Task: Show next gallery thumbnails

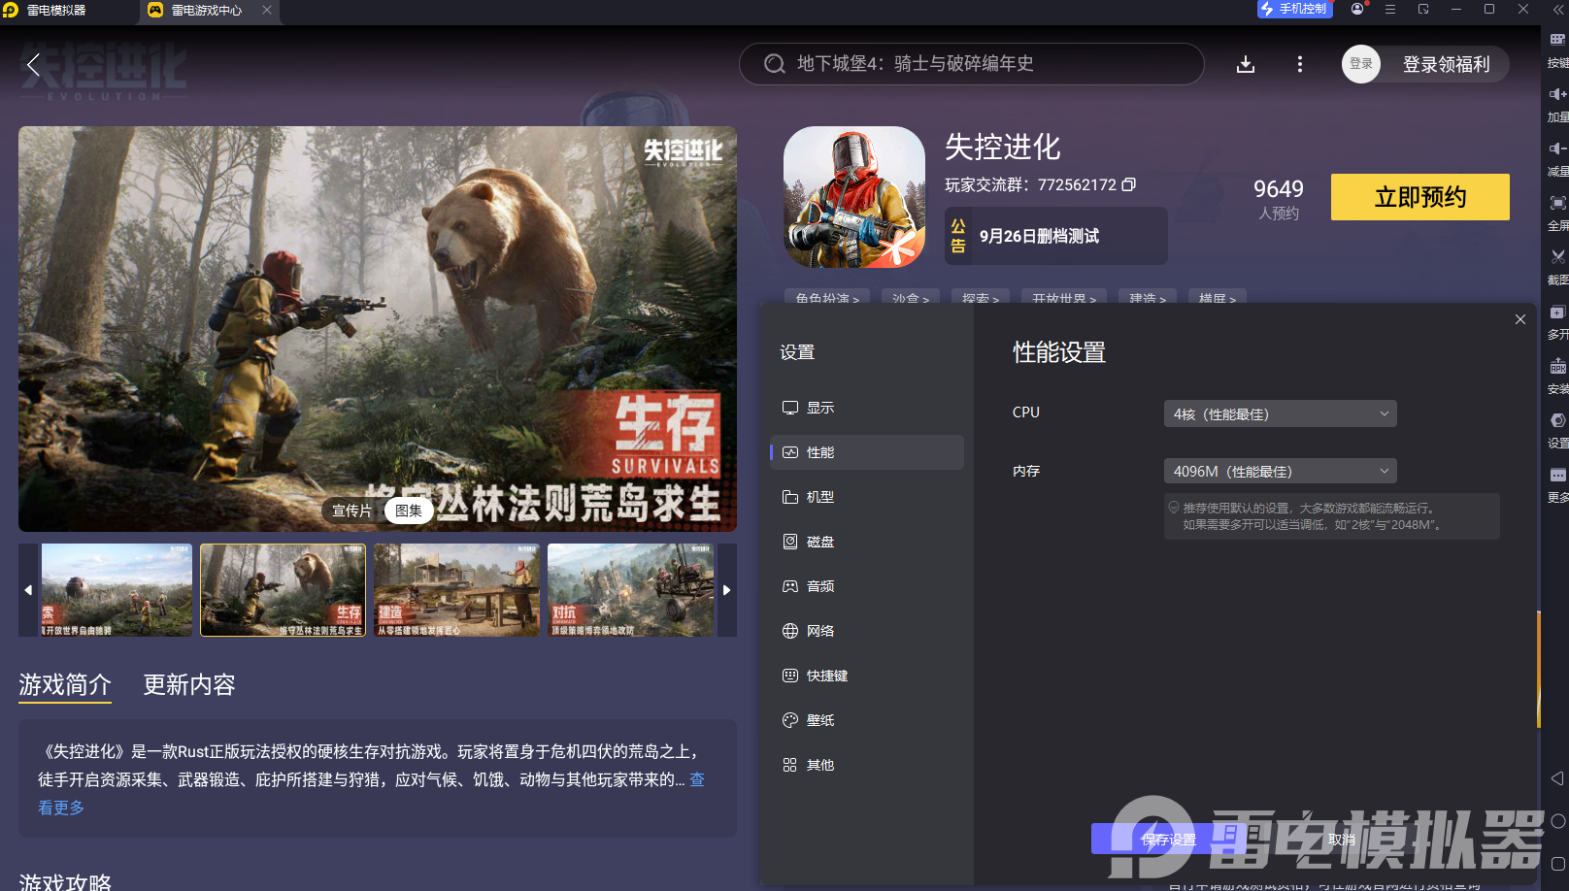Action: 727,590
